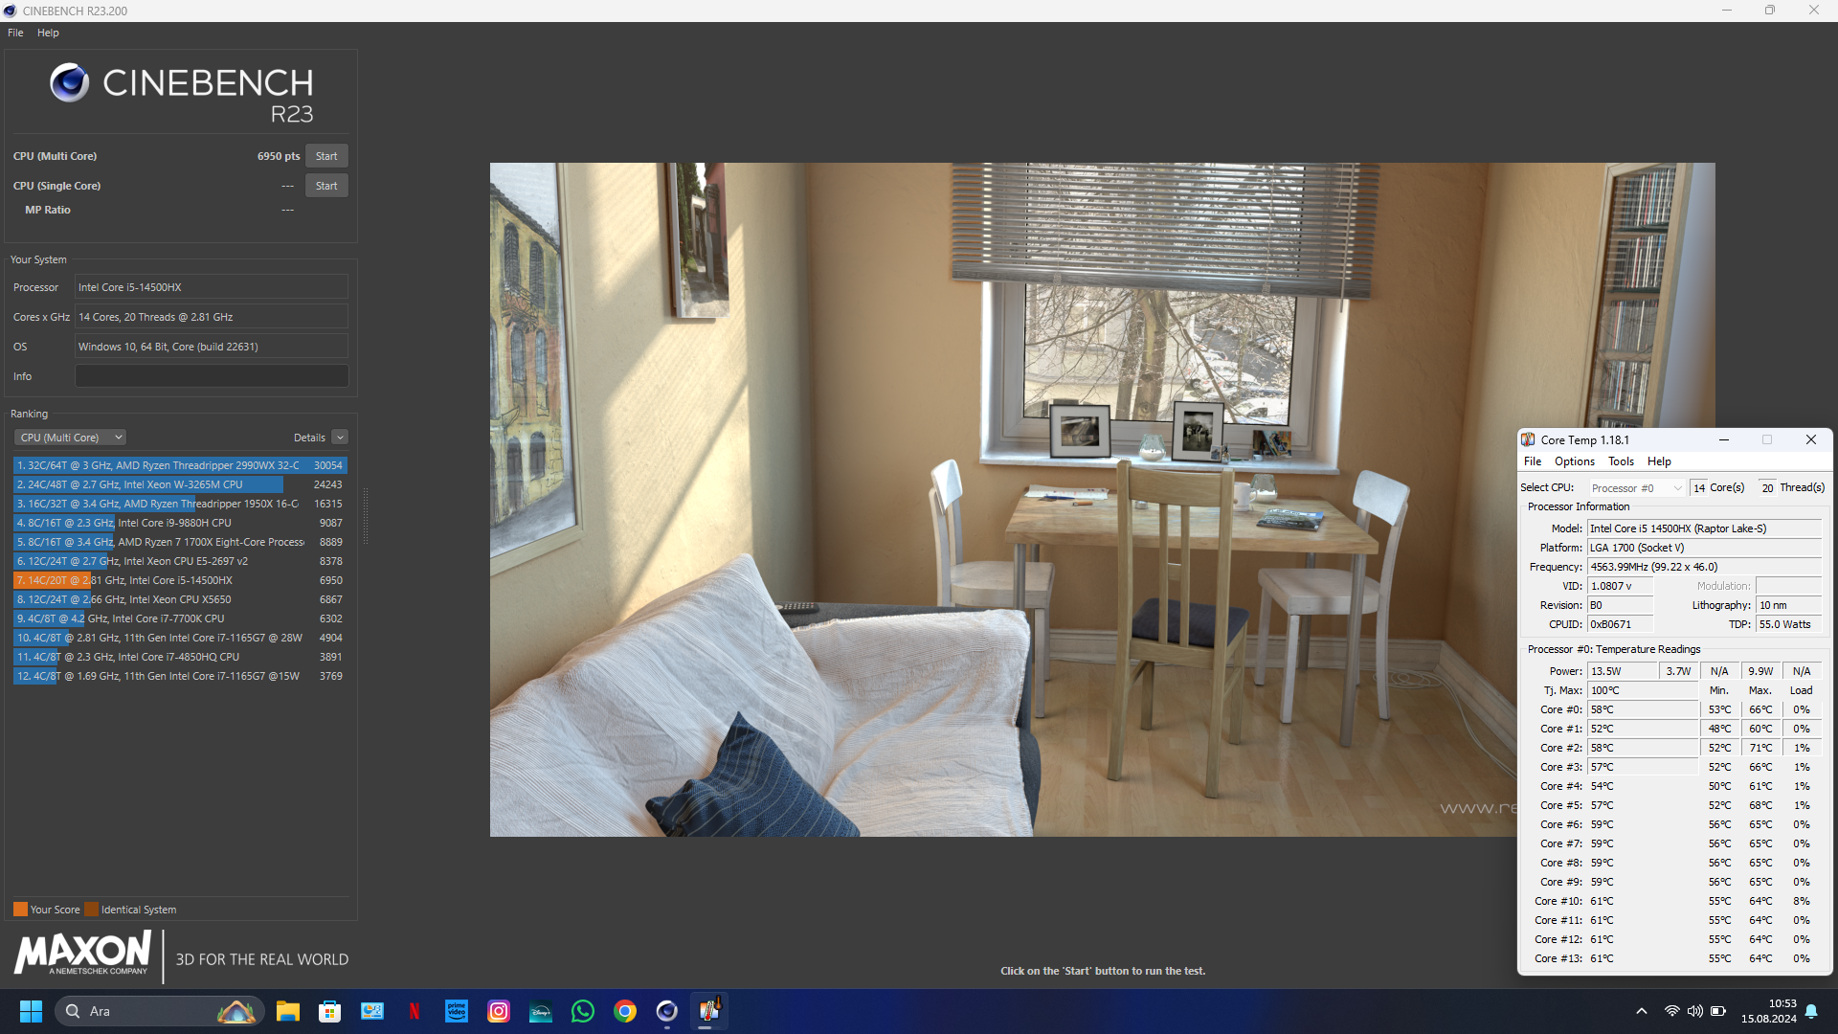Open Cinebench Help menu

click(48, 33)
